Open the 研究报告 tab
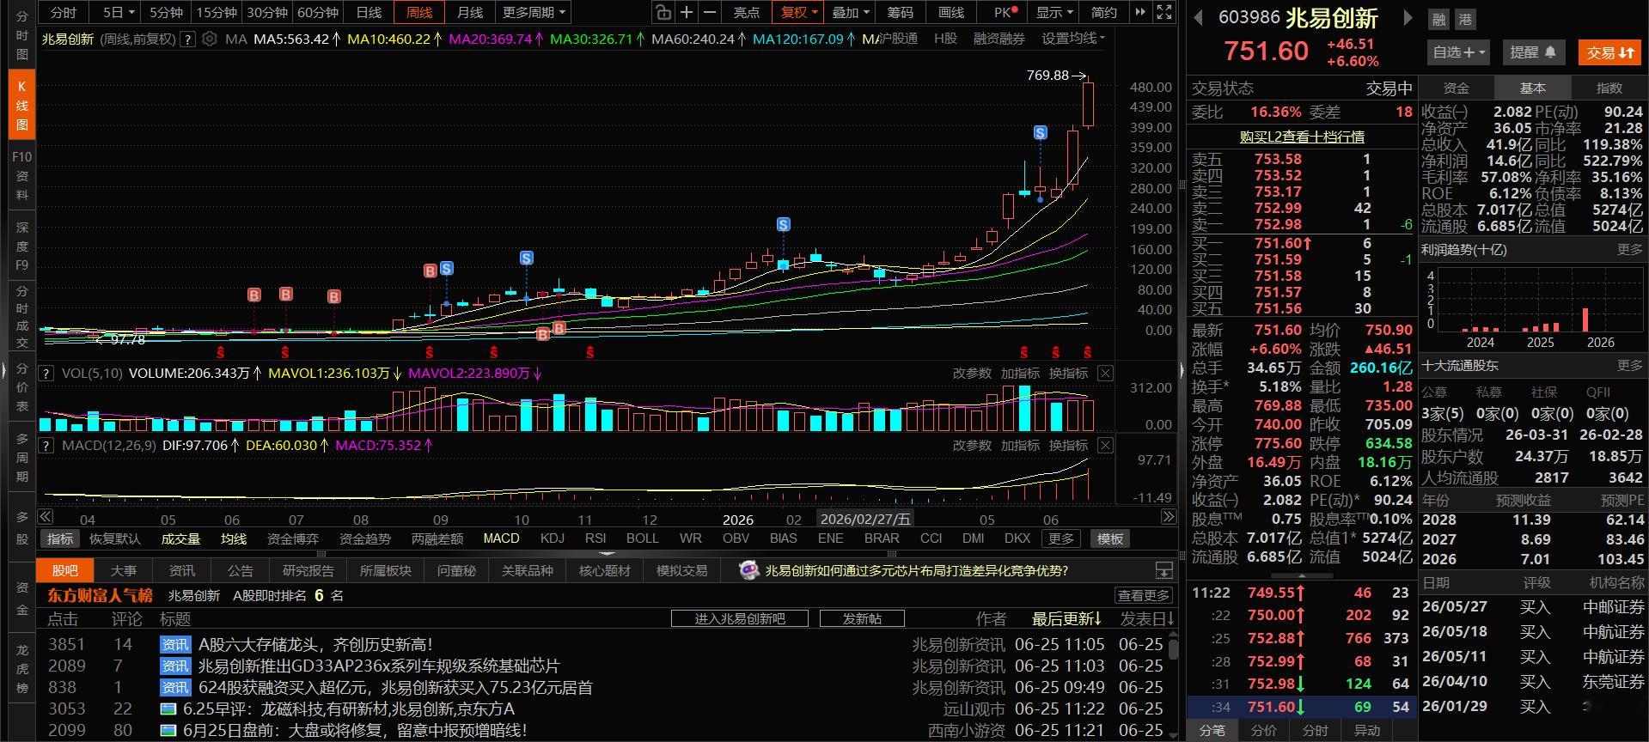Image resolution: width=1649 pixels, height=742 pixels. pyautogui.click(x=308, y=571)
